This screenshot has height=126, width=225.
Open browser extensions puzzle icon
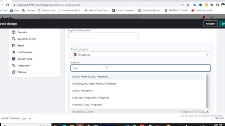[212, 5]
